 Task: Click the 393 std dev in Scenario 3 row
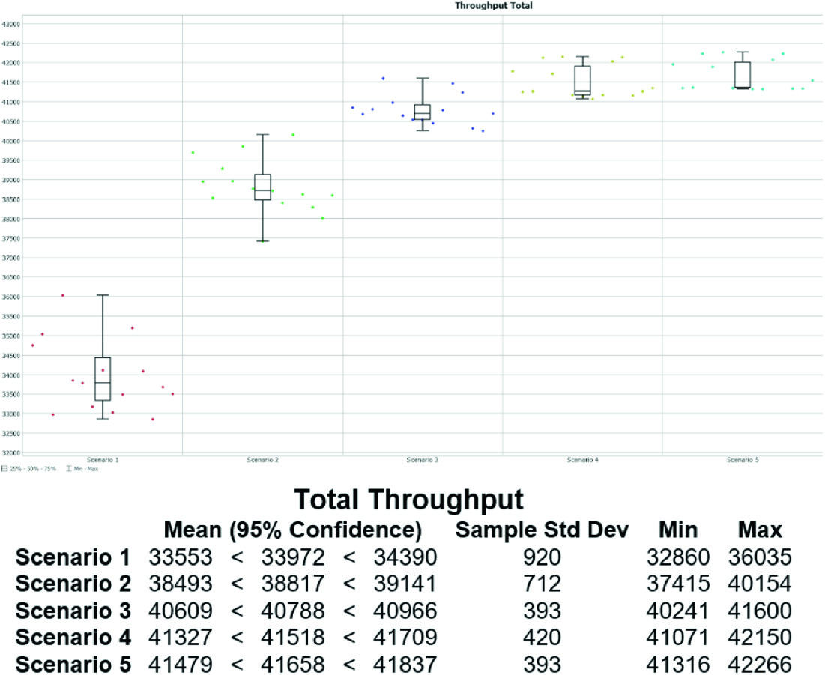click(x=542, y=611)
